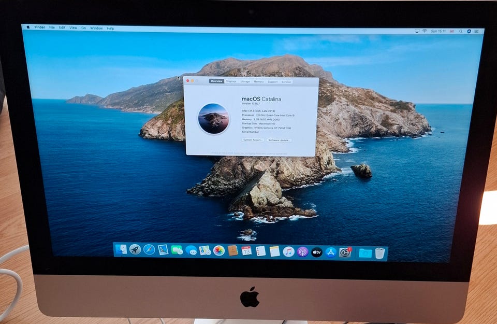
Task: Open the Trash in Dock
Action: click(379, 253)
